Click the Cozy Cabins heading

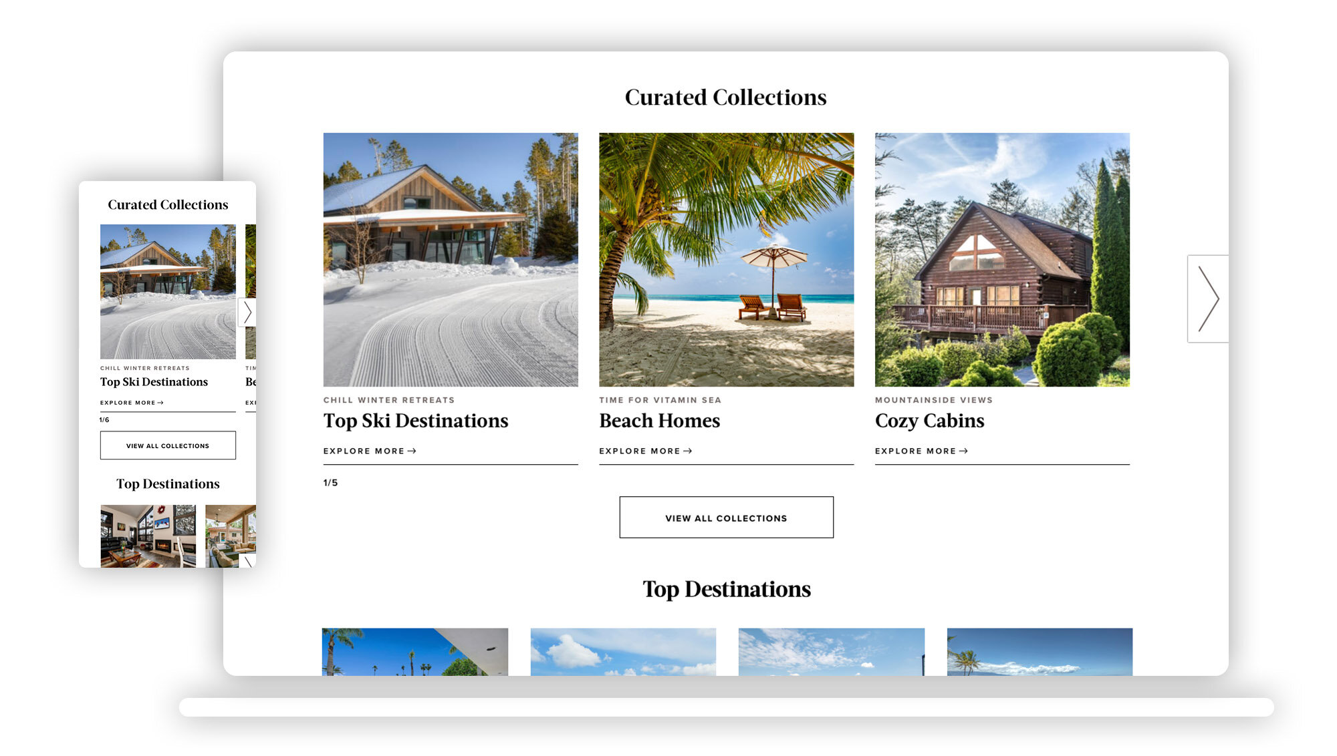click(x=929, y=420)
